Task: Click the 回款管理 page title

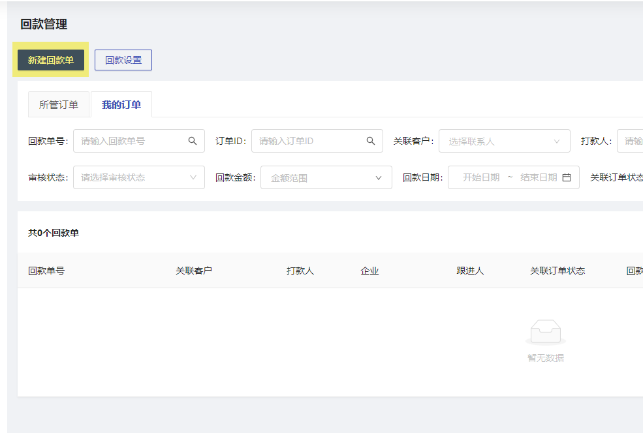Action: click(44, 24)
